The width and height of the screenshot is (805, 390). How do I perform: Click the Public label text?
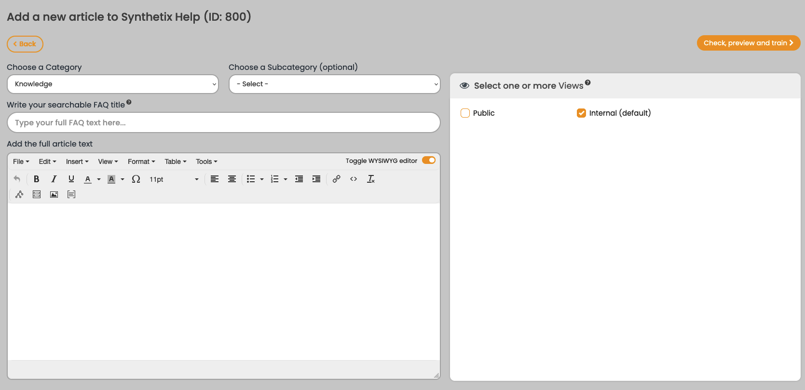point(484,113)
